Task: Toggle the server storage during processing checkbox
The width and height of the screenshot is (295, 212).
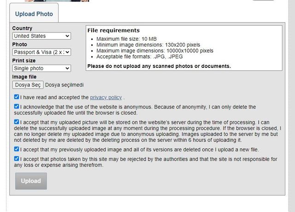Action: click(x=17, y=122)
